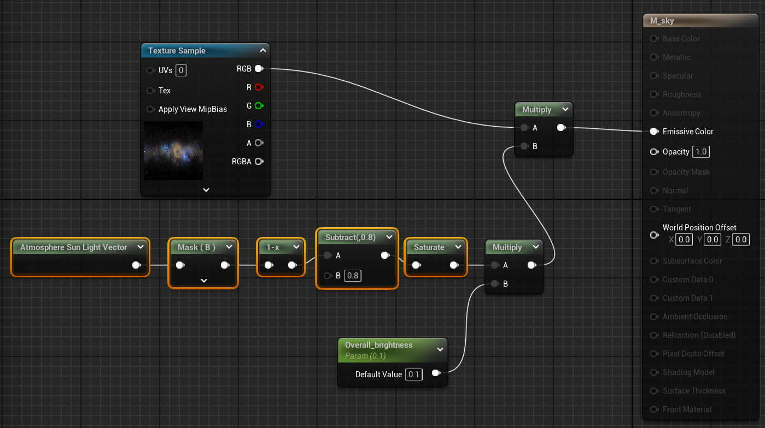The height and width of the screenshot is (428, 765).
Task: Click the RGBA output pin on Texture Sample
Action: (259, 162)
